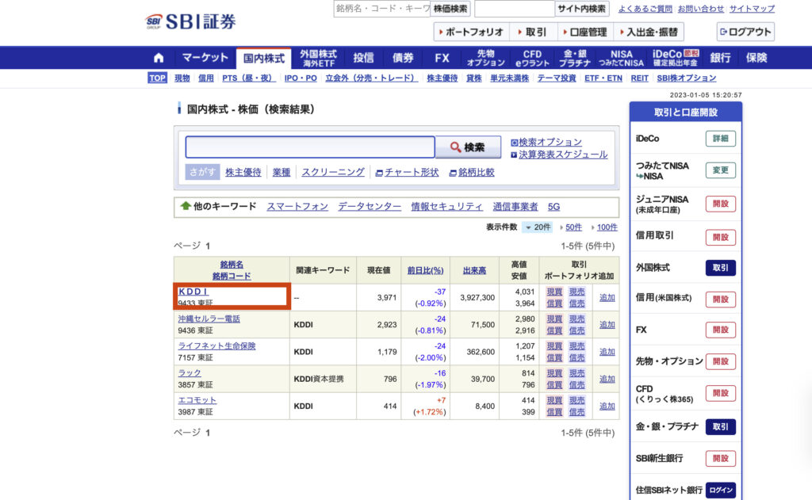Open the 保険 tab
Image resolution: width=812 pixels, height=500 pixels.
click(x=756, y=58)
